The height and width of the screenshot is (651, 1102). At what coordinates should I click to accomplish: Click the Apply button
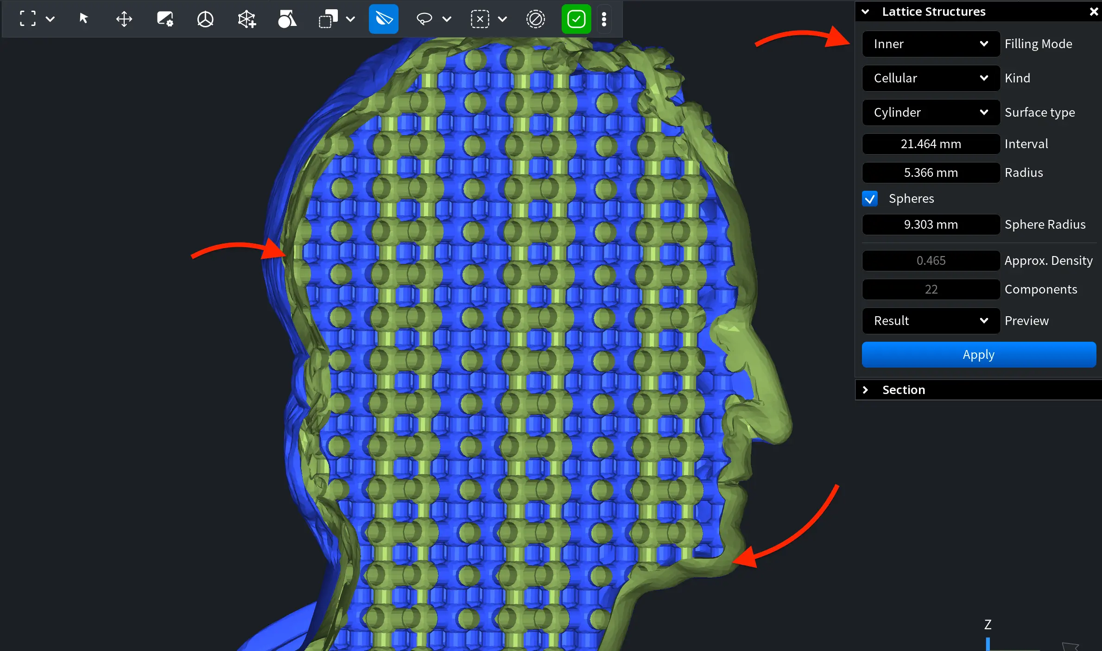(978, 354)
